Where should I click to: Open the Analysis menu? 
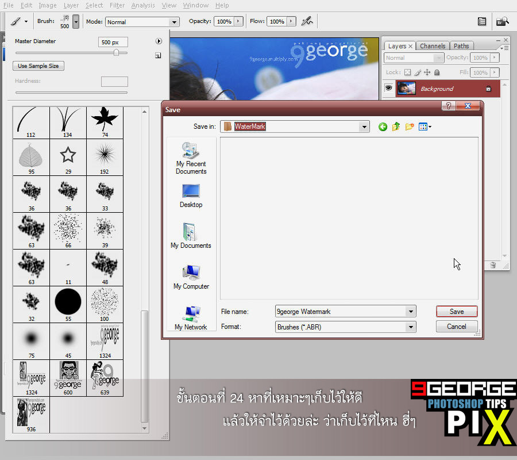[x=143, y=5]
